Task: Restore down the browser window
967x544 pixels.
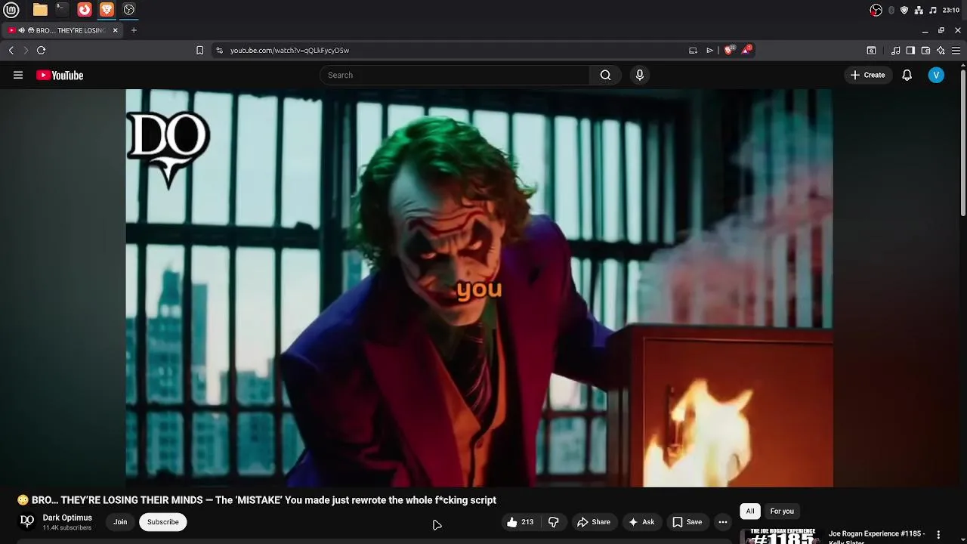Action: 941,30
